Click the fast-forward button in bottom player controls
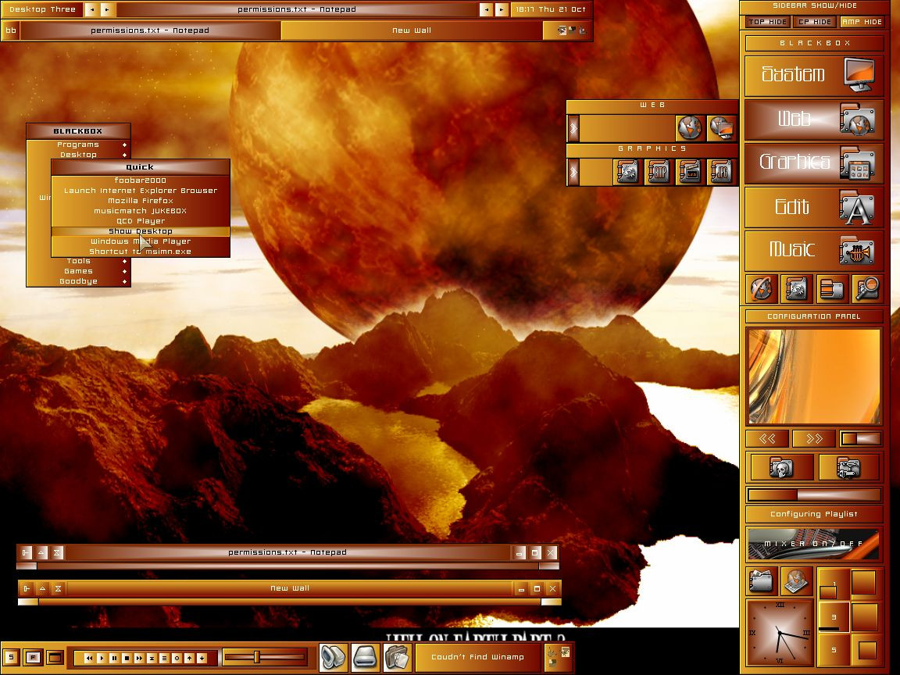This screenshot has width=900, height=675. tap(140, 659)
